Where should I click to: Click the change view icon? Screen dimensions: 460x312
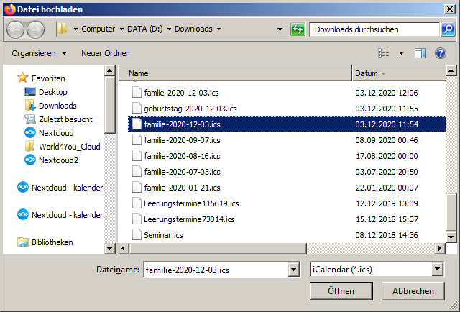(385, 53)
